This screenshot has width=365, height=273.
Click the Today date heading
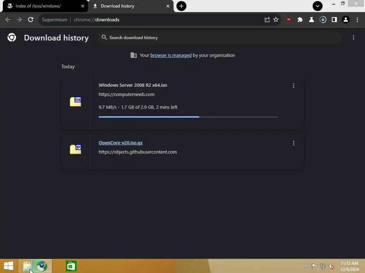click(x=68, y=66)
